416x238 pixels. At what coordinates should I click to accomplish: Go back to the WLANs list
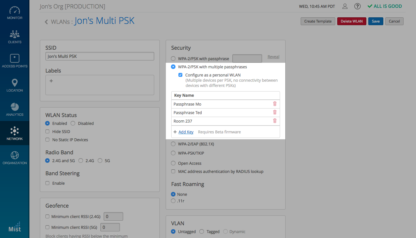(x=47, y=22)
